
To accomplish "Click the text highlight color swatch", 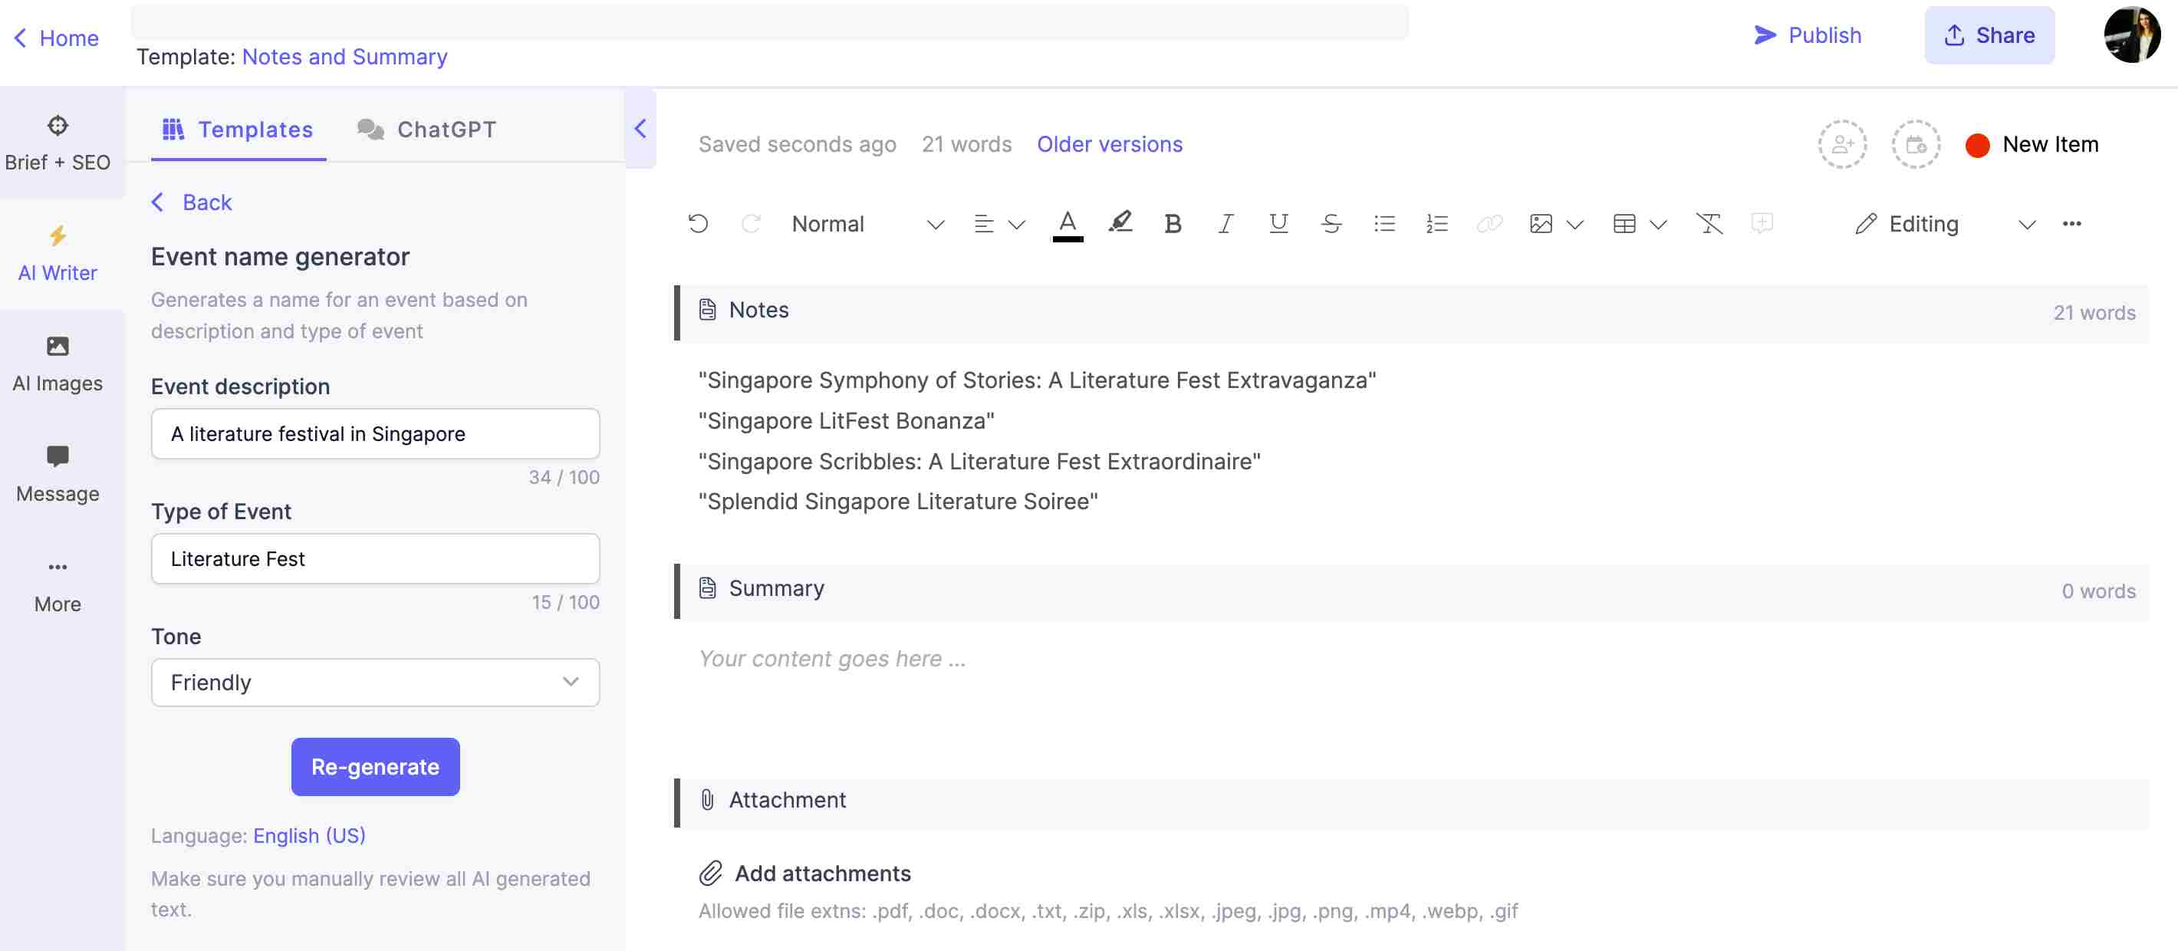I will point(1120,222).
